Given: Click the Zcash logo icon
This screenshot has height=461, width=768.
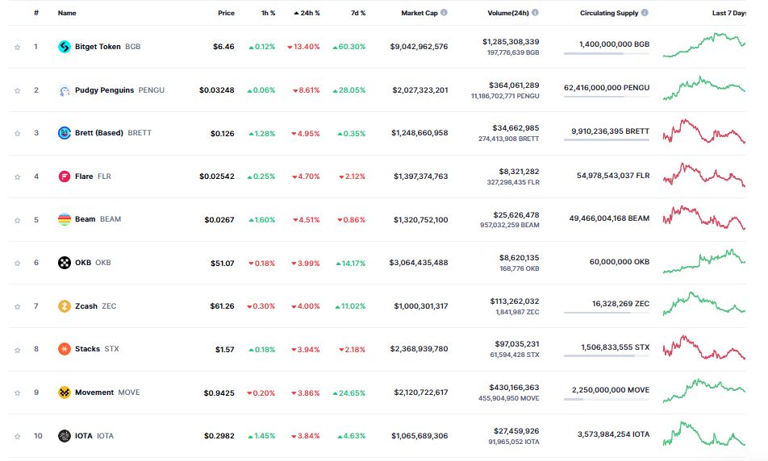Looking at the screenshot, I should [x=65, y=306].
